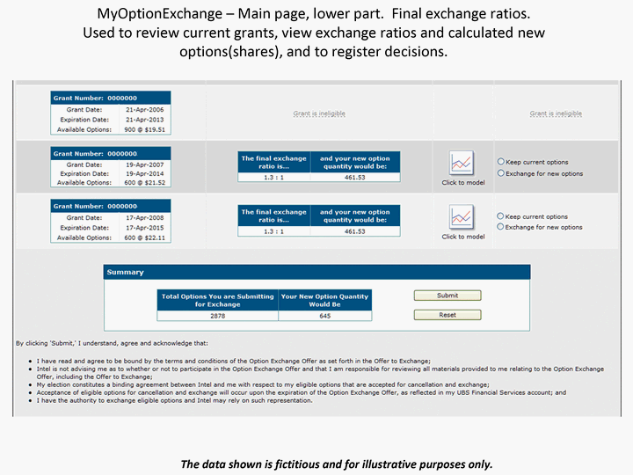Image resolution: width=633 pixels, height=475 pixels.
Task: Select Keep current options for the 17-Apr-2008 grant
Action: pyautogui.click(x=501, y=216)
